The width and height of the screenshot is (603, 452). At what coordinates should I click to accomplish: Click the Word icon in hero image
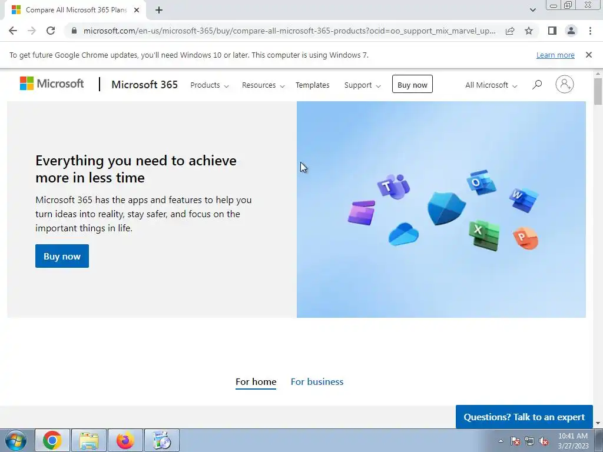pyautogui.click(x=523, y=200)
